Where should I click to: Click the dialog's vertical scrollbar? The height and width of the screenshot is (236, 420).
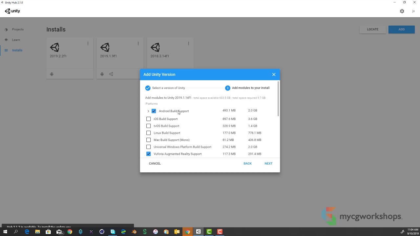tap(278, 99)
